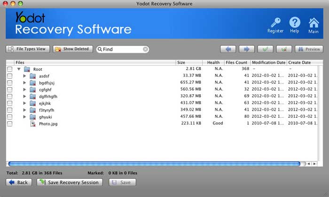Click the right arrow navigation button
The image size is (329, 197).
247,49
